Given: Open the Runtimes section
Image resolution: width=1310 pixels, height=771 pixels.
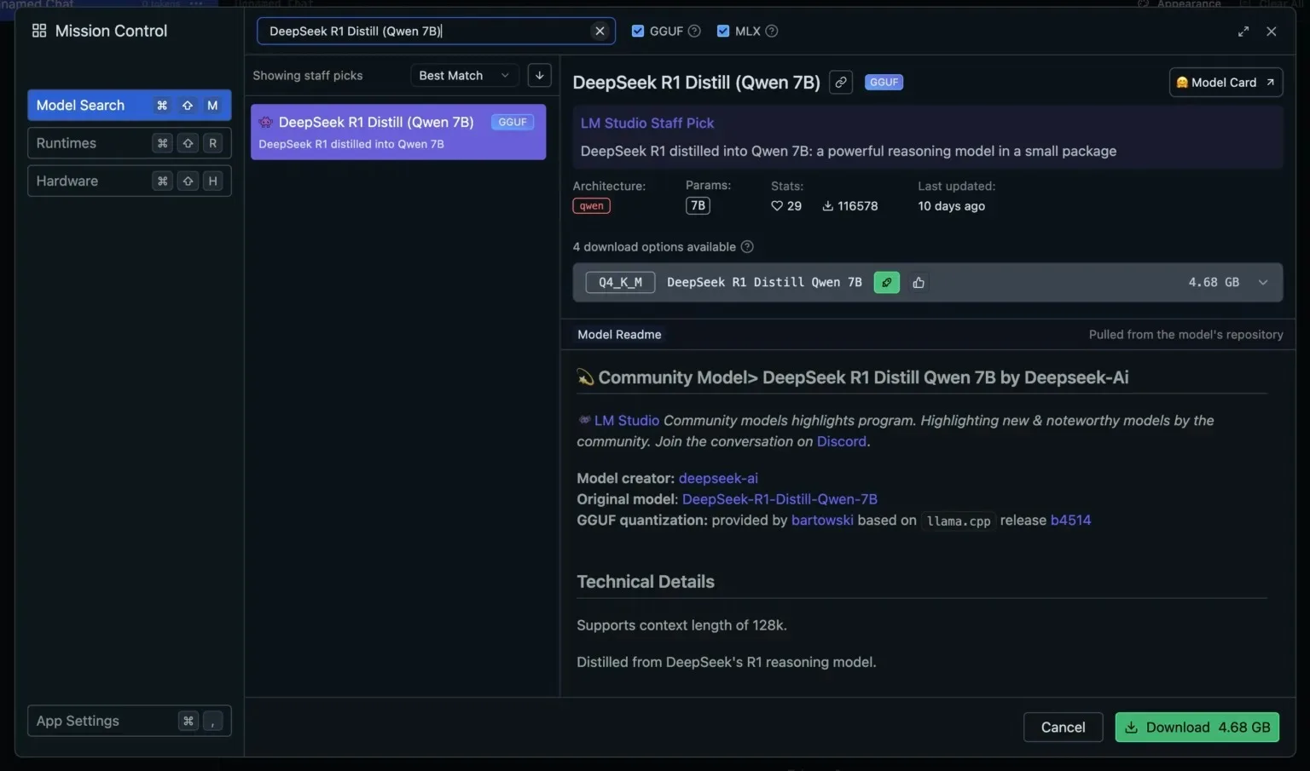Looking at the screenshot, I should pyautogui.click(x=129, y=143).
